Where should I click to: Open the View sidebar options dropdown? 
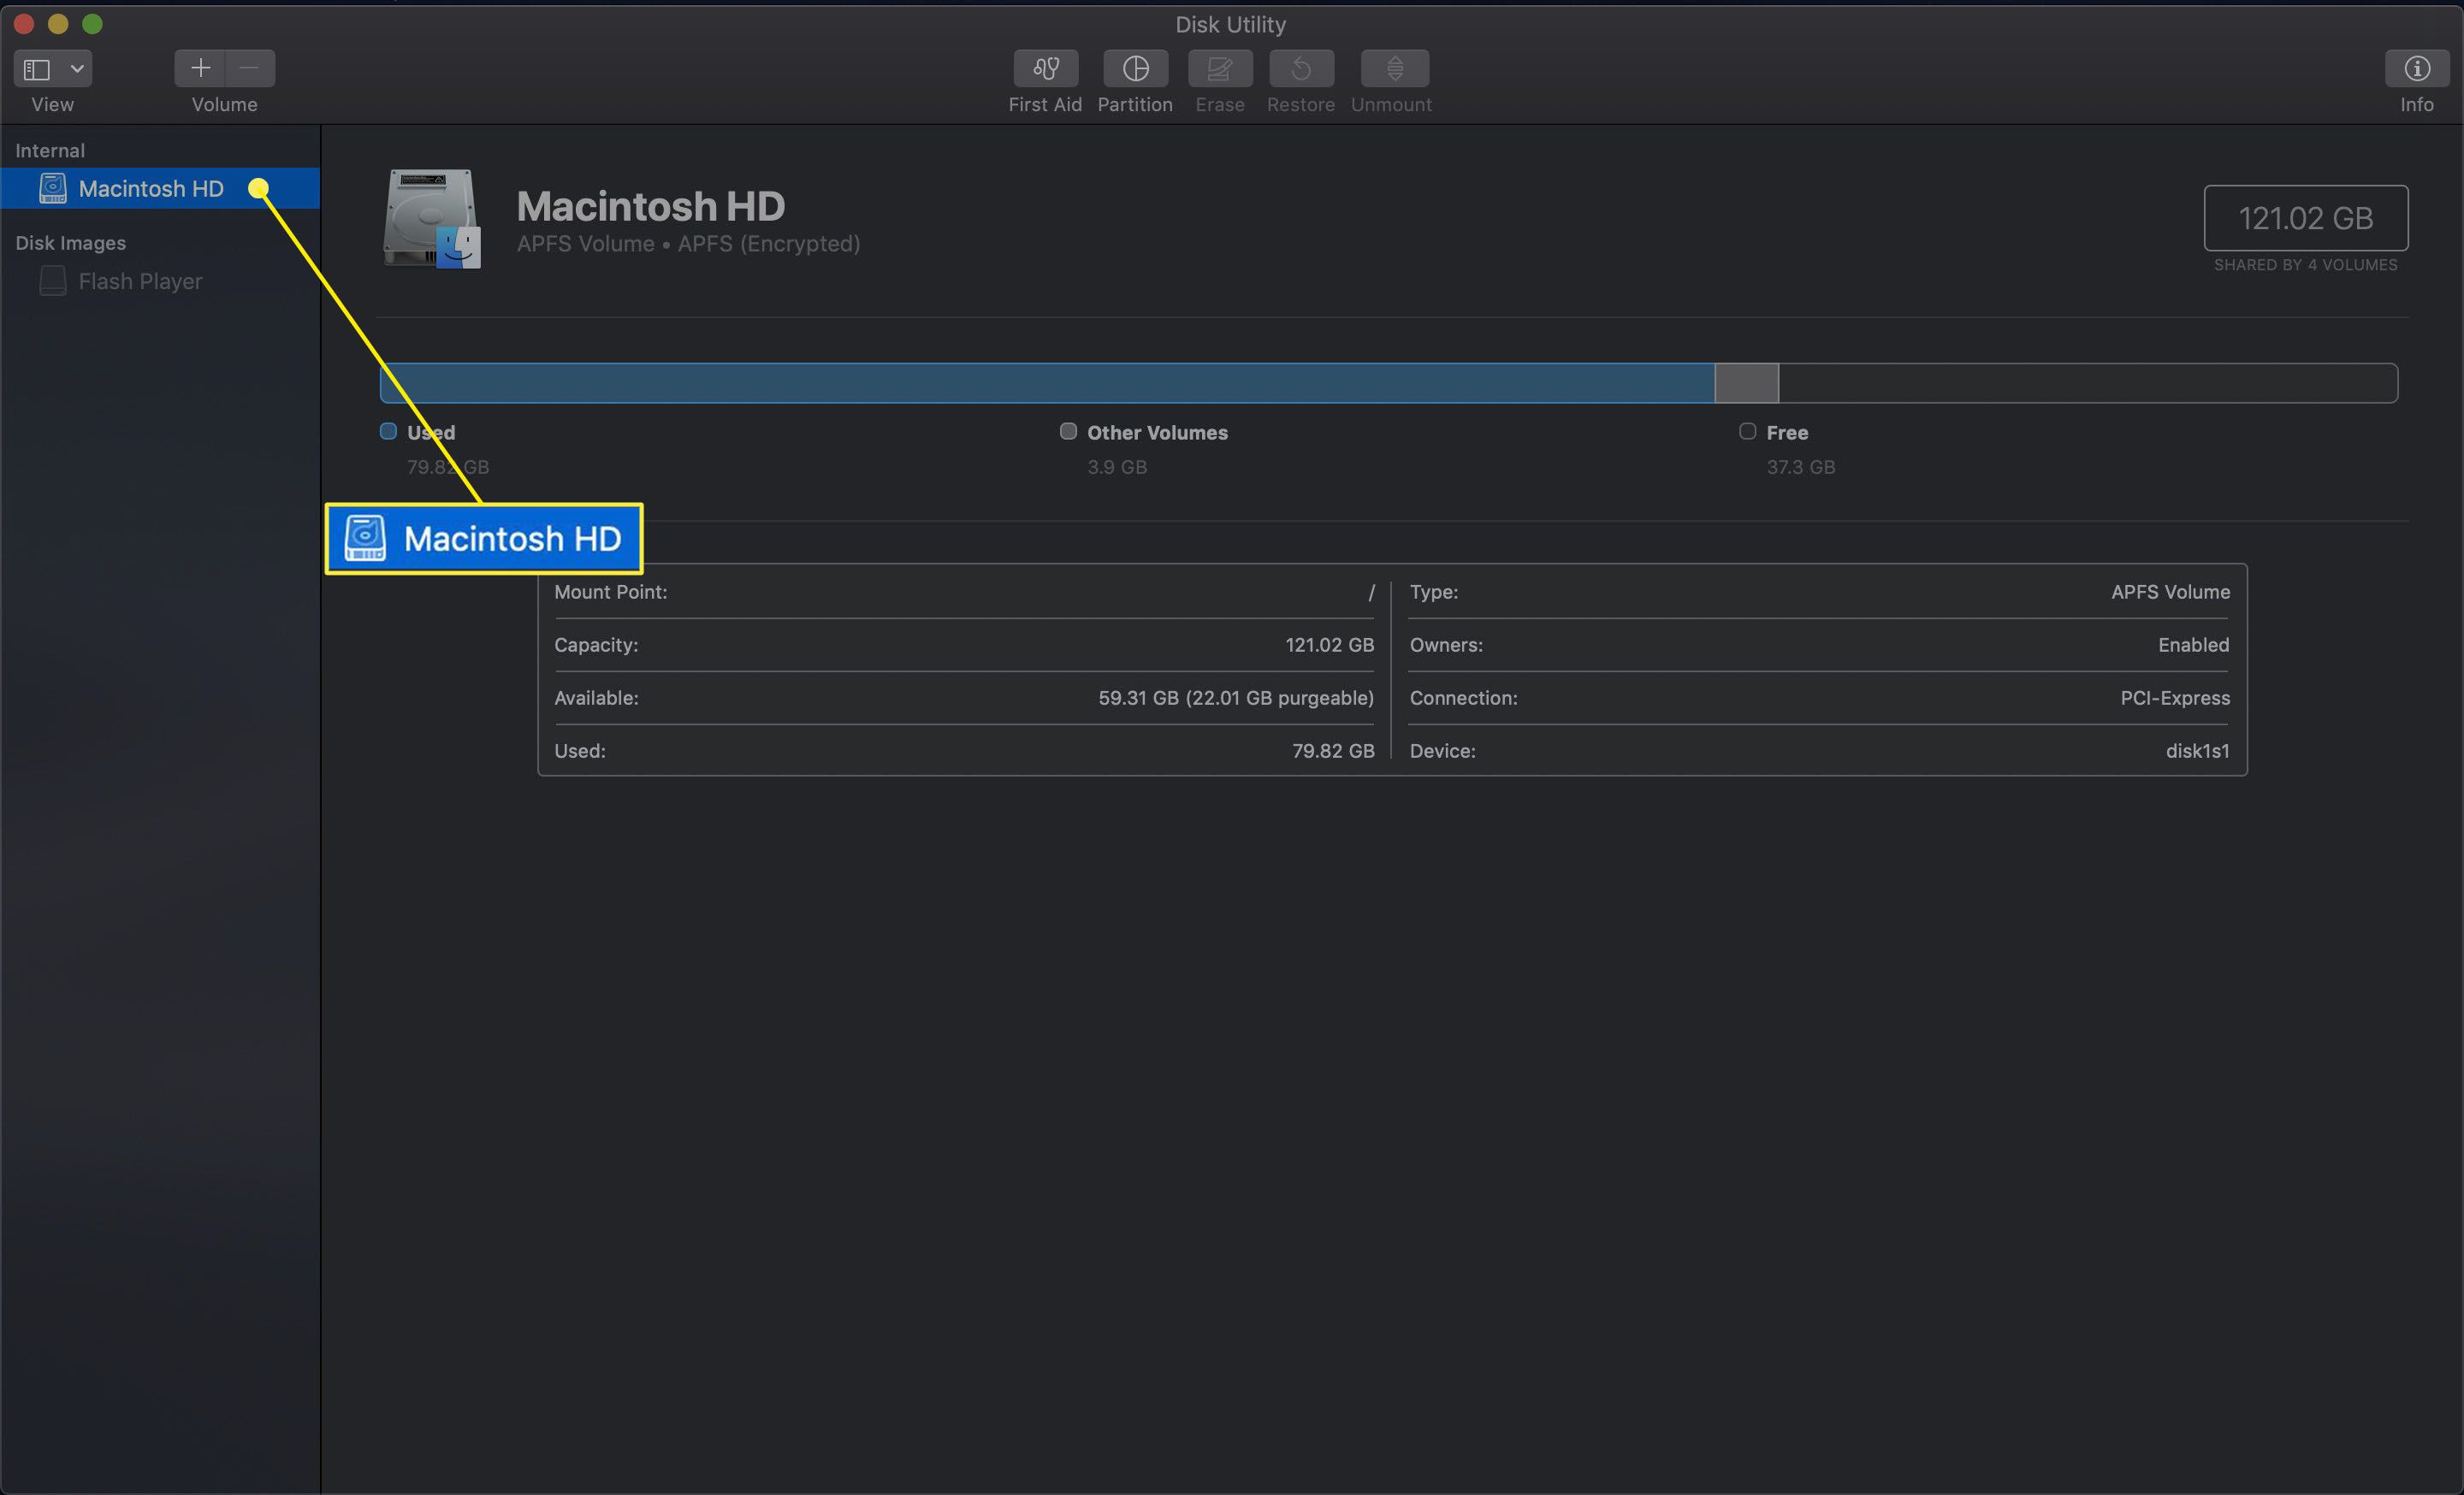pyautogui.click(x=77, y=69)
